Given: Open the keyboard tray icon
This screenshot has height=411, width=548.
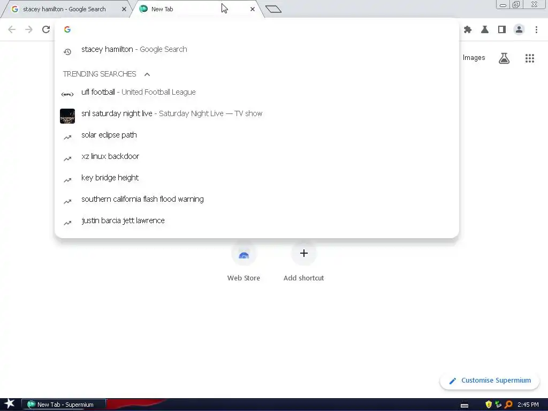Looking at the screenshot, I should point(465,405).
